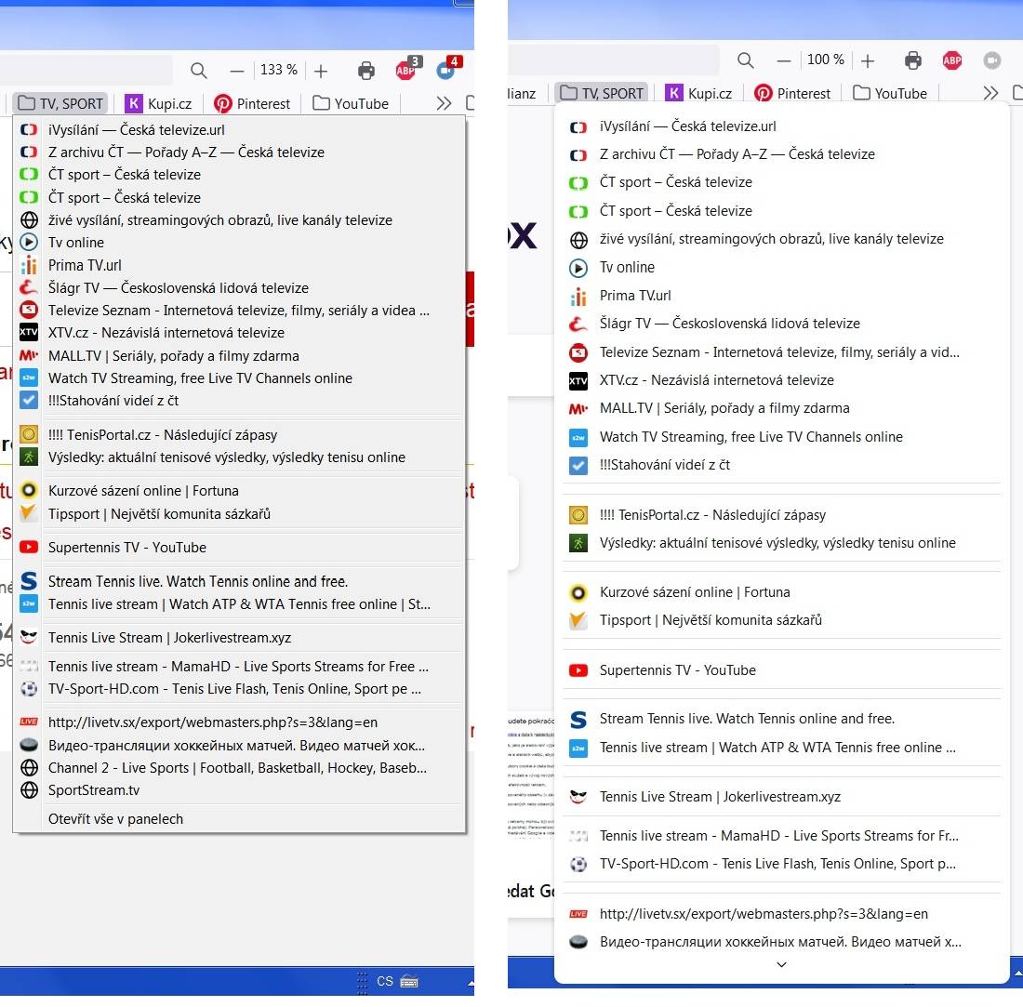Screen dimensions: 1023x1007
Task: Open TV, SPORT bookmark folder in right window
Action: 603,93
